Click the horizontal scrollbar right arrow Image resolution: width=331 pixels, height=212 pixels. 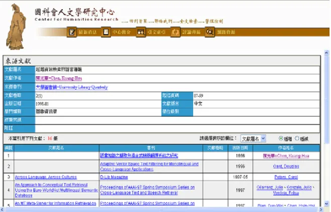(x=321, y=209)
